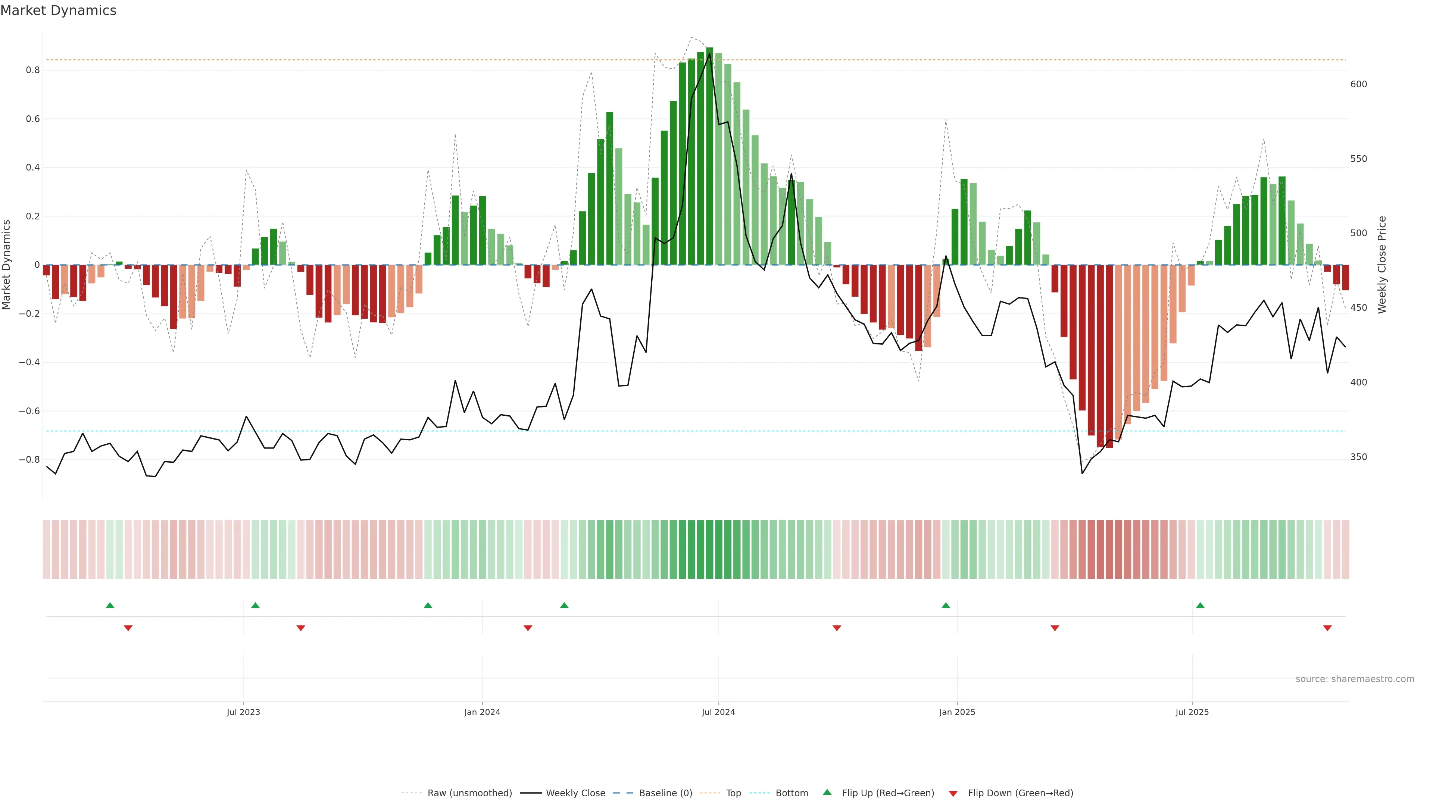Click the Top legend entry
The image size is (1433, 806).
733,793
